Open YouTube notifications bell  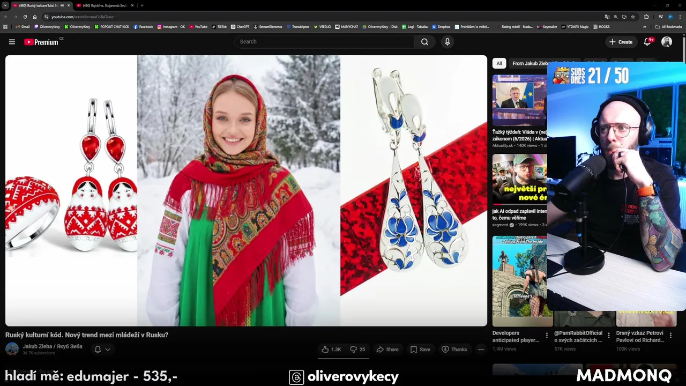648,42
